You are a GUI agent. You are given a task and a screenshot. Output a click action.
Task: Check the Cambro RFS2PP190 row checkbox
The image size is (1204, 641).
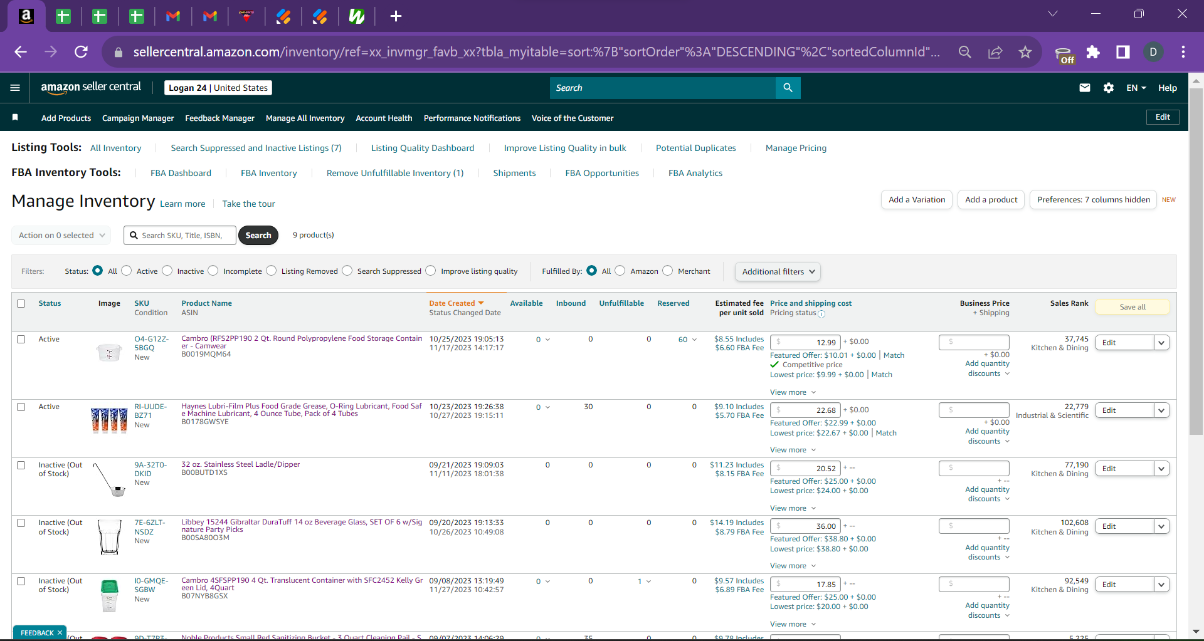tap(21, 339)
